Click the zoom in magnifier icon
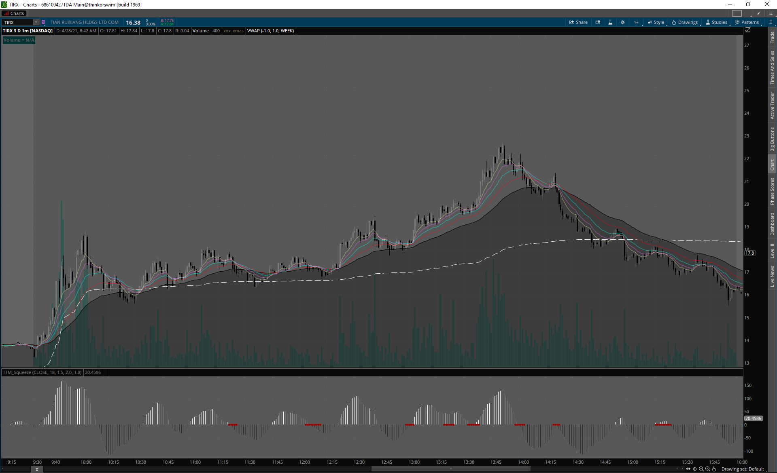This screenshot has height=473, width=777. click(701, 469)
